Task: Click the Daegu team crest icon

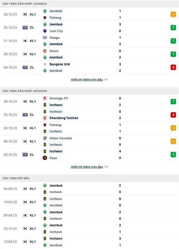Action: (x=45, y=37)
